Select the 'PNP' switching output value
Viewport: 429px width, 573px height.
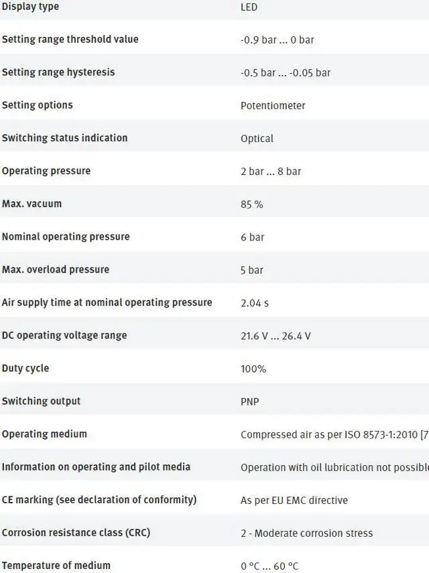tap(249, 401)
